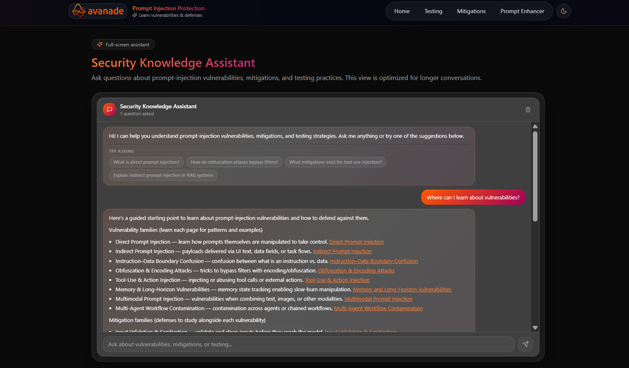The height and width of the screenshot is (368, 629).
Task: Toggle dark mode moon icon
Action: pos(564,11)
